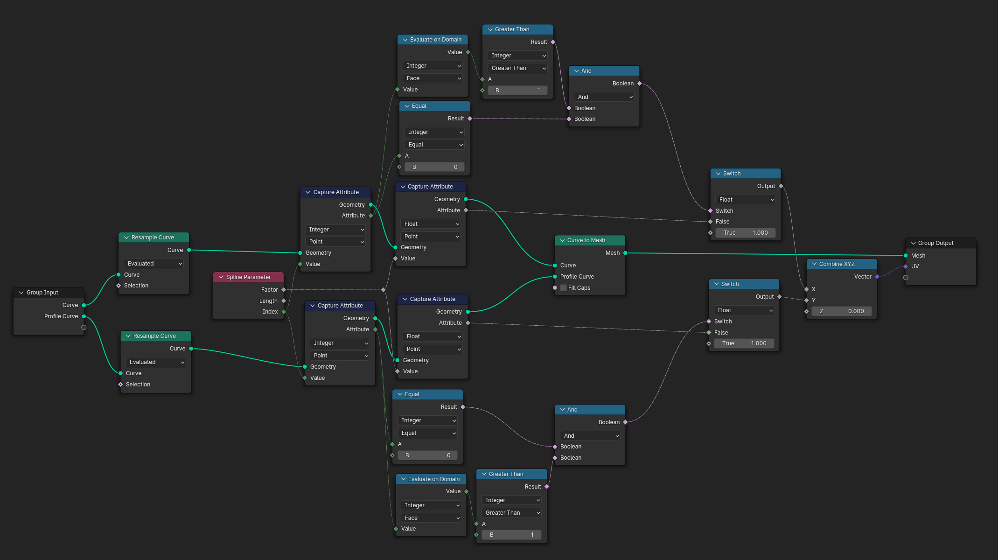Viewport: 998px width, 560px height.
Task: Click the B value field in top Greater Than node
Action: (x=517, y=91)
